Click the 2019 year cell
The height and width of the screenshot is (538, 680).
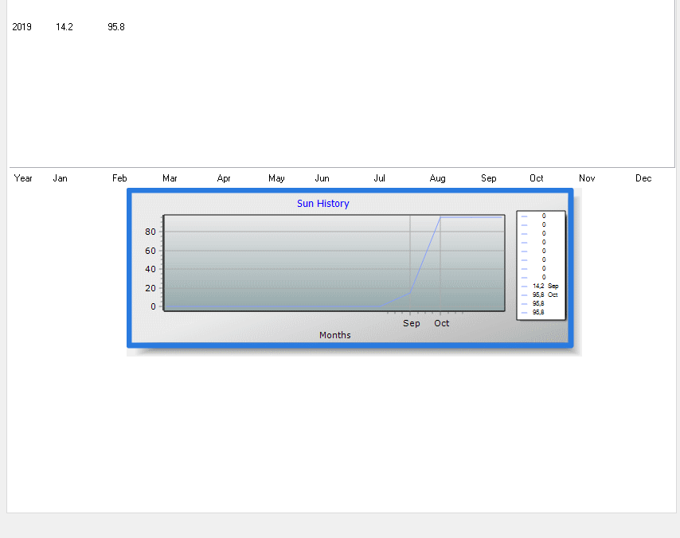(x=21, y=27)
